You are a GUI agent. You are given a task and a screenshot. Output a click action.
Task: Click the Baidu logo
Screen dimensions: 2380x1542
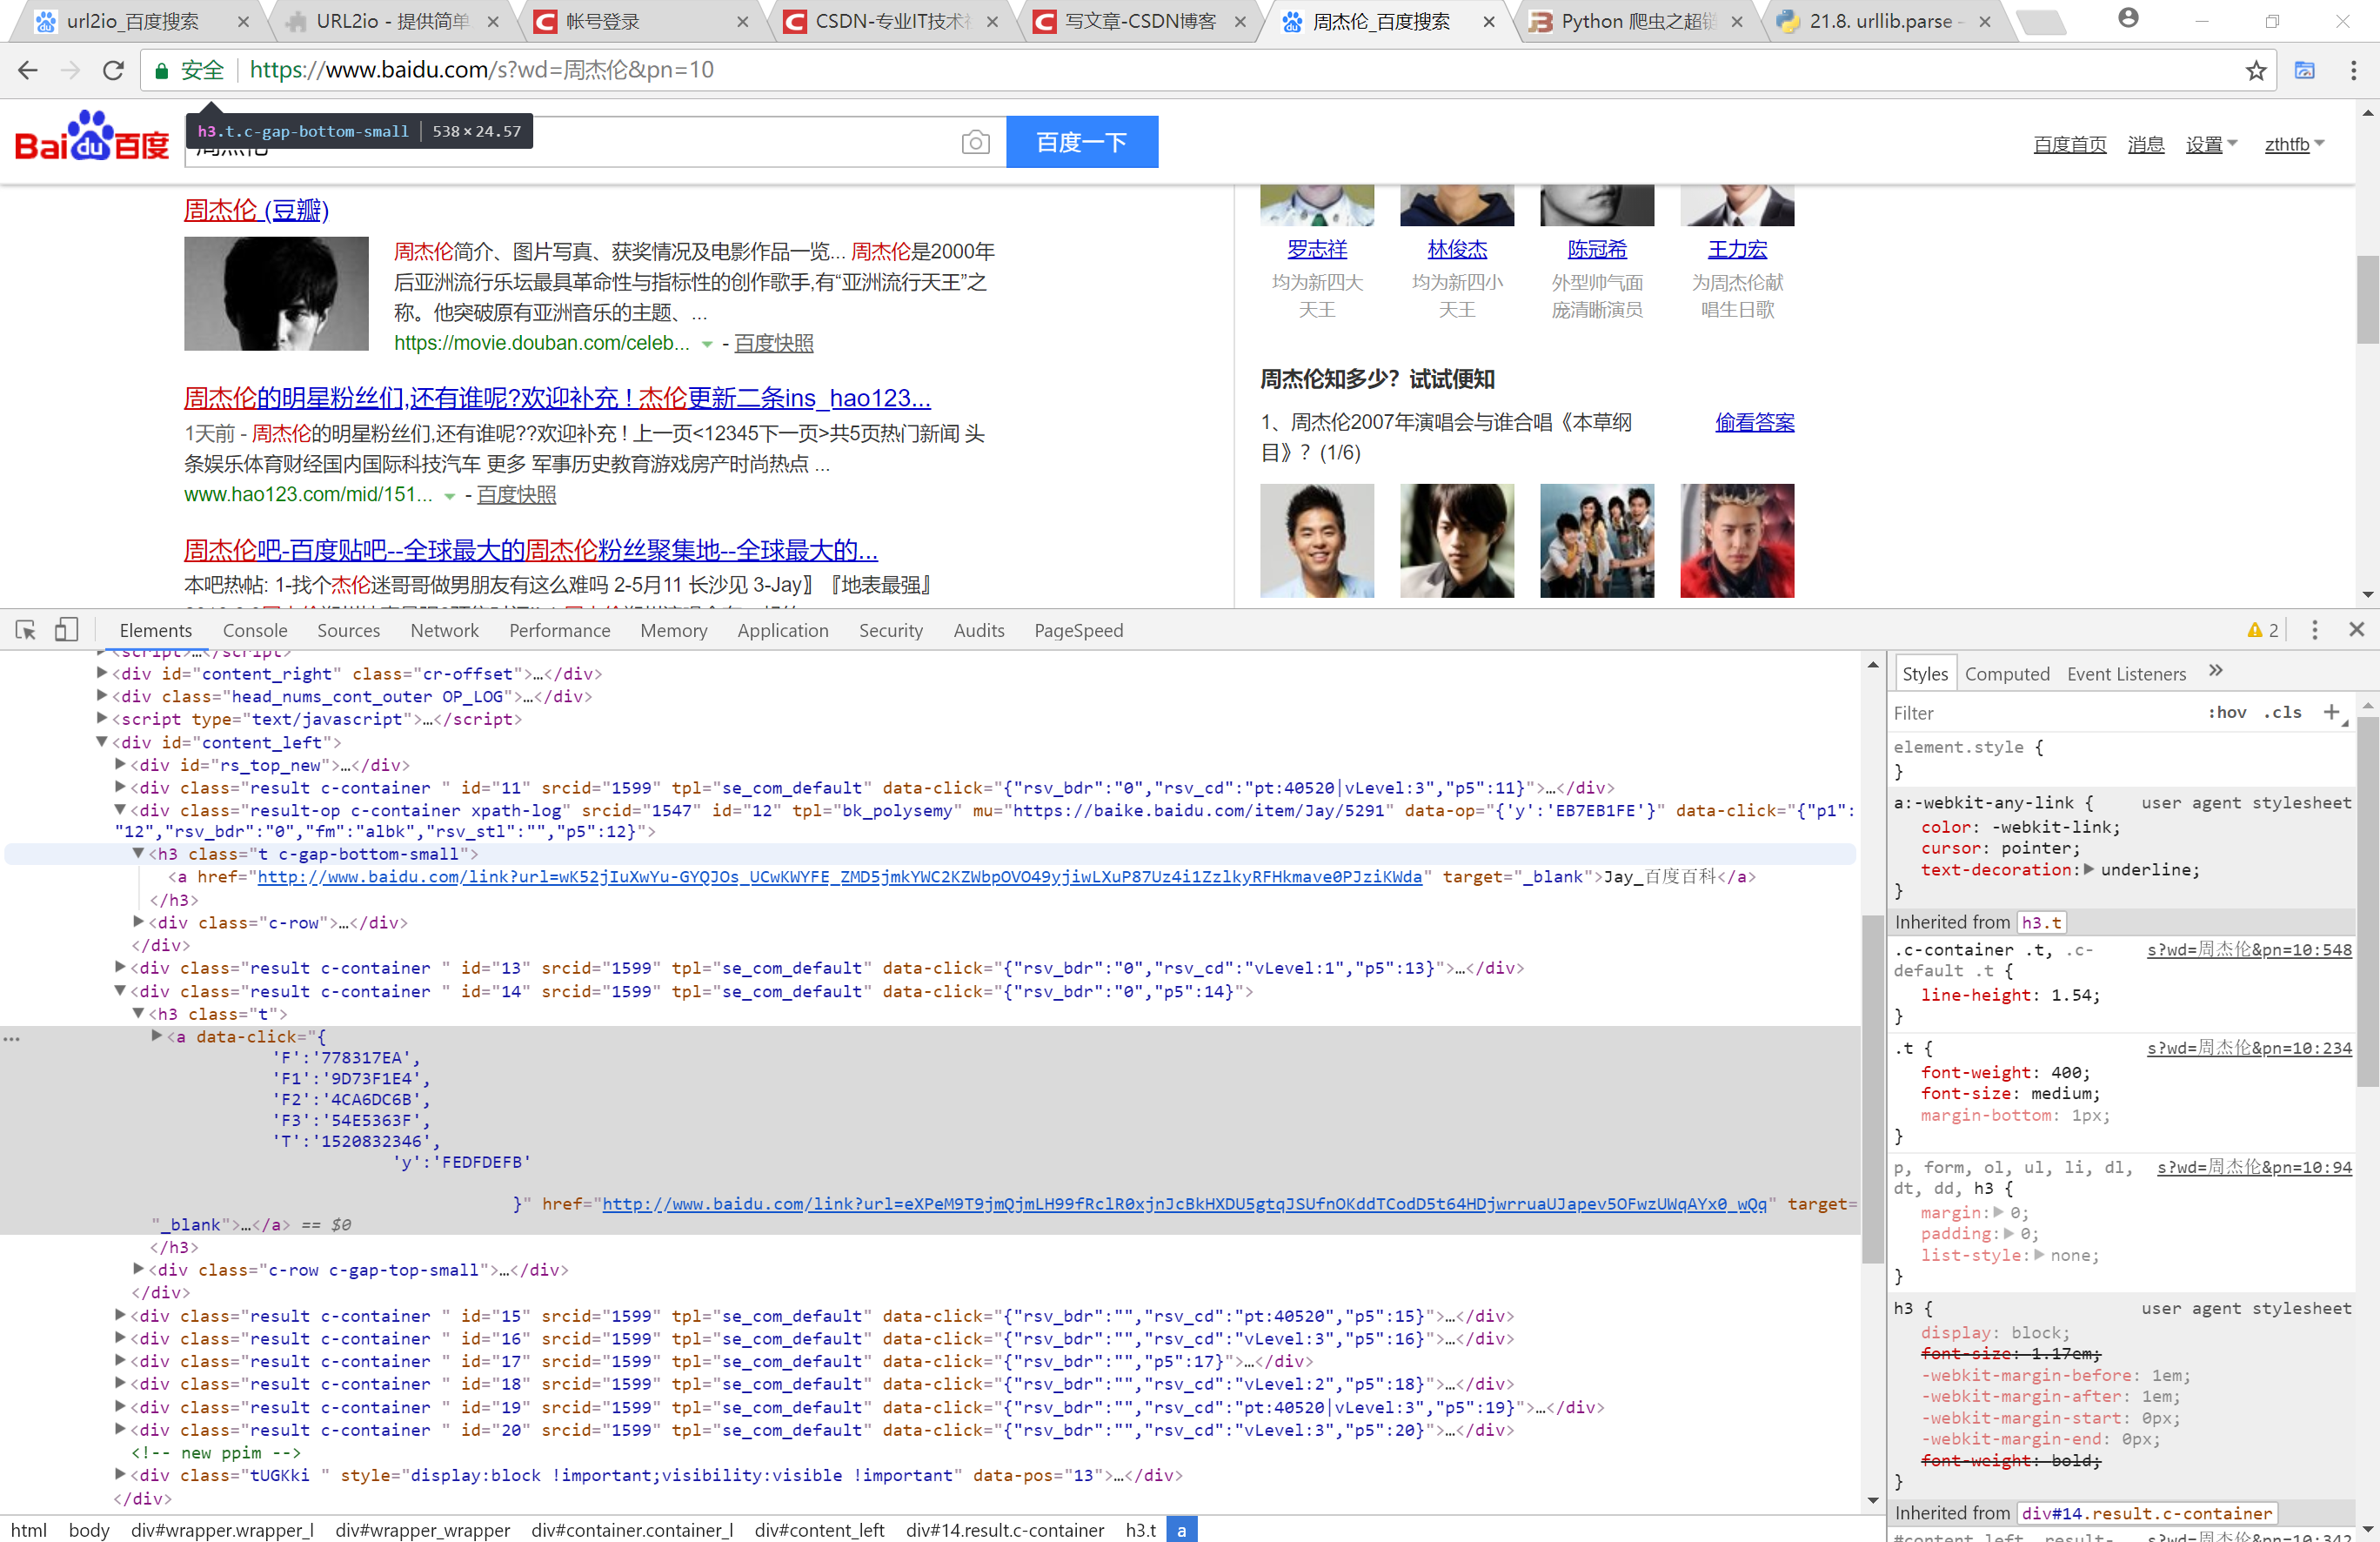[x=92, y=136]
